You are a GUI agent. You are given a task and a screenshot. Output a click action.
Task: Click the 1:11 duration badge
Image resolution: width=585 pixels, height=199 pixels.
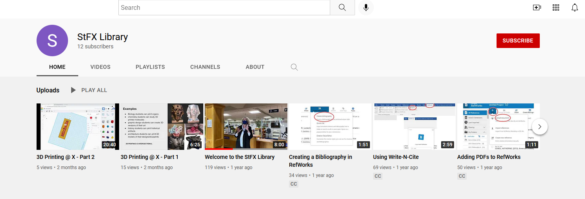pyautogui.click(x=532, y=145)
